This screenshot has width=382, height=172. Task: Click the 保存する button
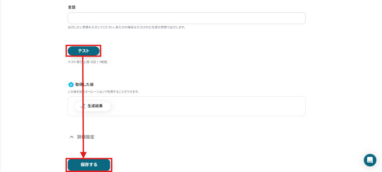coord(89,165)
